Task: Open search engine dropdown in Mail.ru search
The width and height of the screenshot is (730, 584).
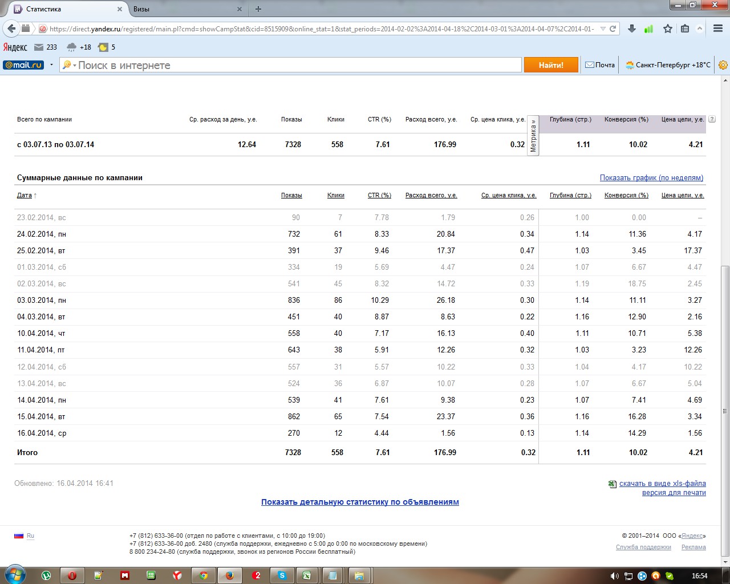Action: point(69,65)
